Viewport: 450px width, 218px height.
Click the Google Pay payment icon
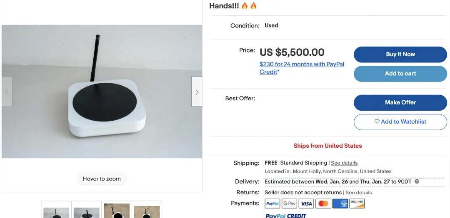289,203
